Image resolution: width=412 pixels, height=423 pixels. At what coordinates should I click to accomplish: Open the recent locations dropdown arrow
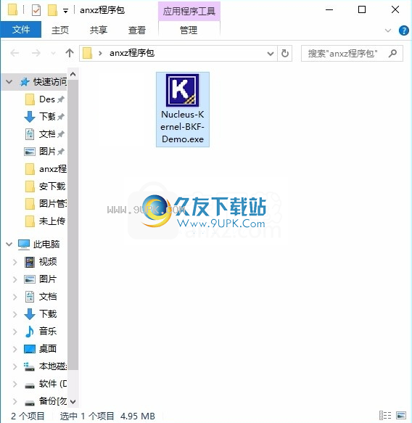[54, 54]
